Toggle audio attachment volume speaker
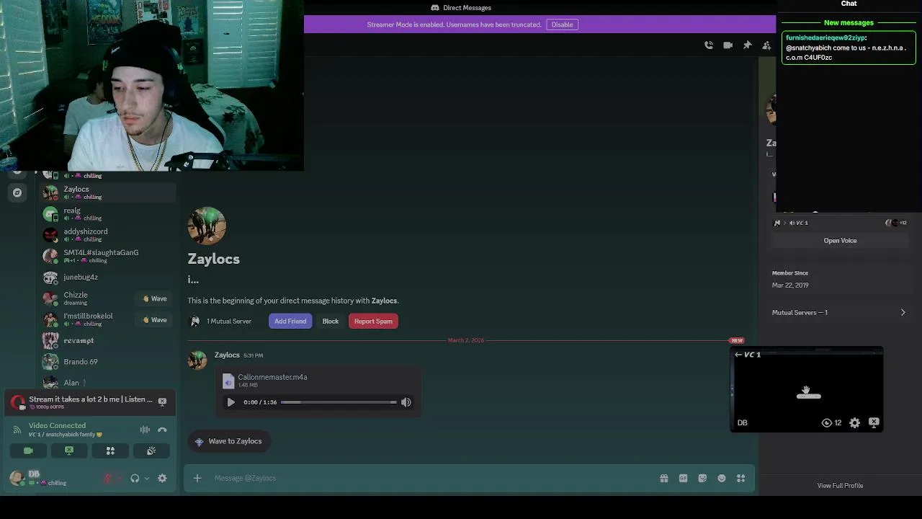 (x=406, y=402)
